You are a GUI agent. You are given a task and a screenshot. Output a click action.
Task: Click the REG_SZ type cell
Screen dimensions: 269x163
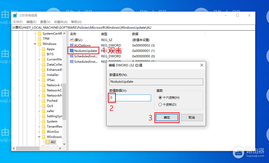[107, 40]
